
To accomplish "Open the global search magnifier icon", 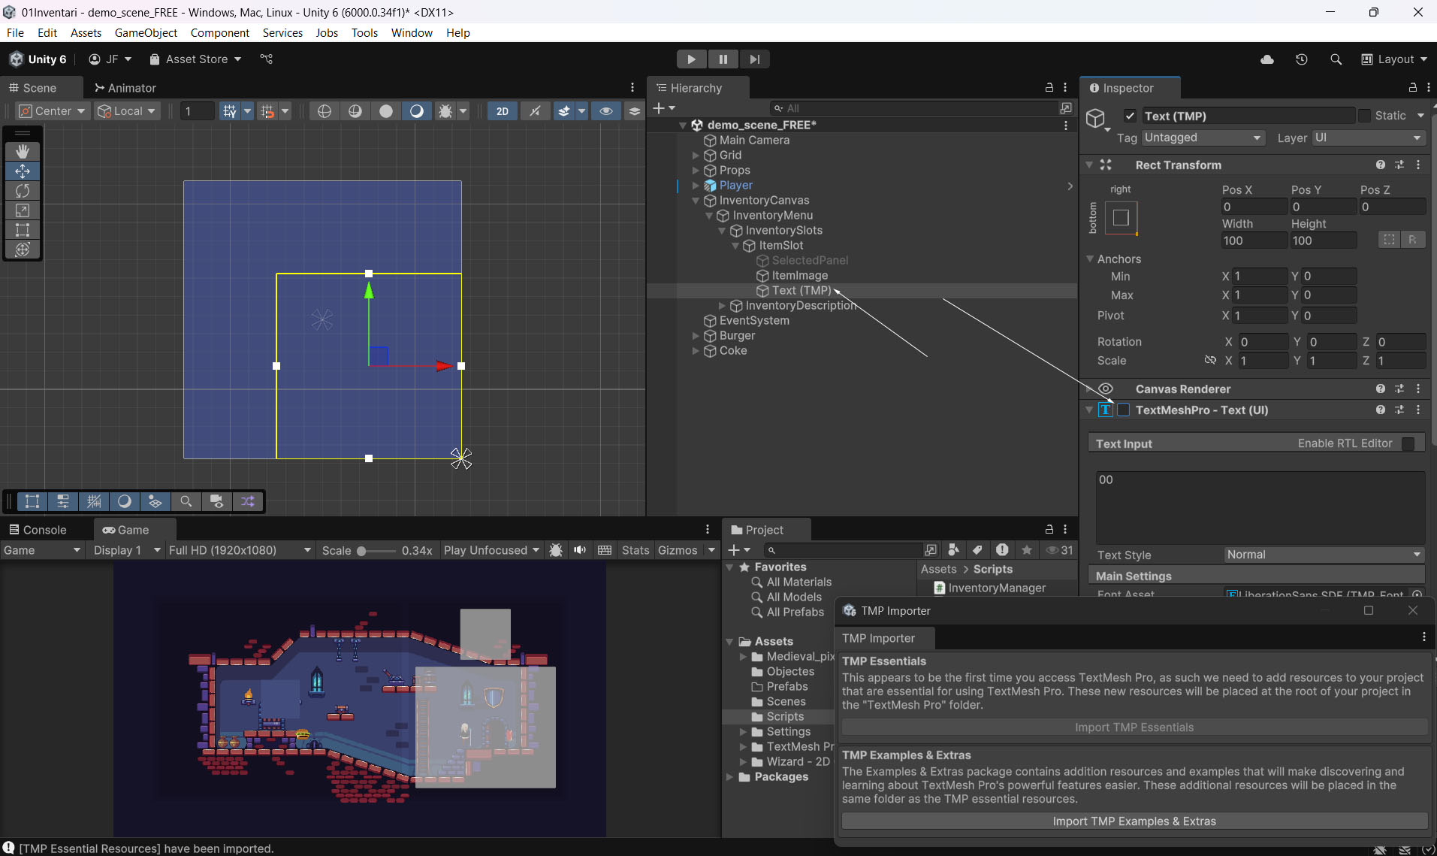I will pyautogui.click(x=1336, y=59).
